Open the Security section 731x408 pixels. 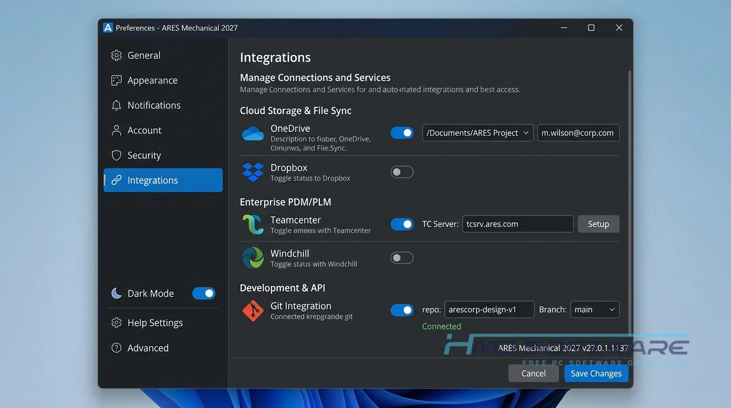163,155
